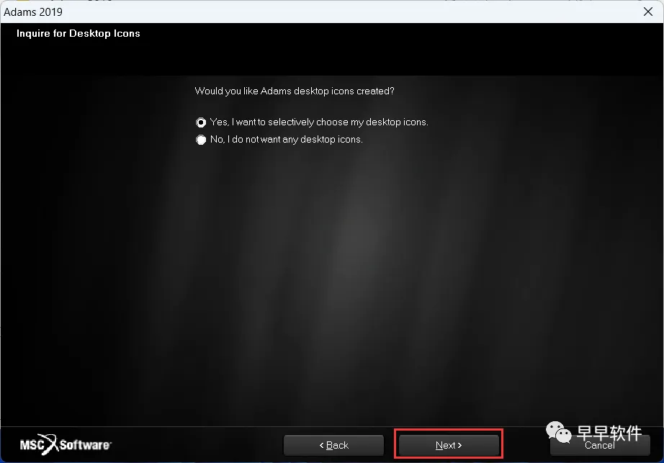Image resolution: width=664 pixels, height=463 pixels.
Task: Click the Adams 2019 title text
Action: click(x=33, y=12)
